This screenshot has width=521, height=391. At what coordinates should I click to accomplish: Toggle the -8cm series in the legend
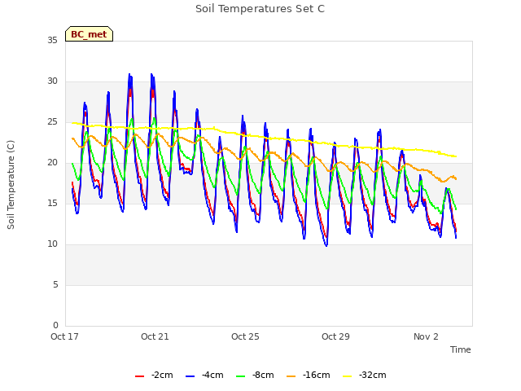pos(255,376)
